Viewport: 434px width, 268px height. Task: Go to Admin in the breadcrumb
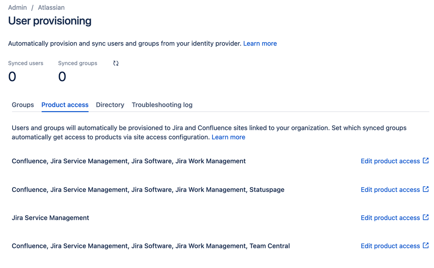pyautogui.click(x=17, y=7)
